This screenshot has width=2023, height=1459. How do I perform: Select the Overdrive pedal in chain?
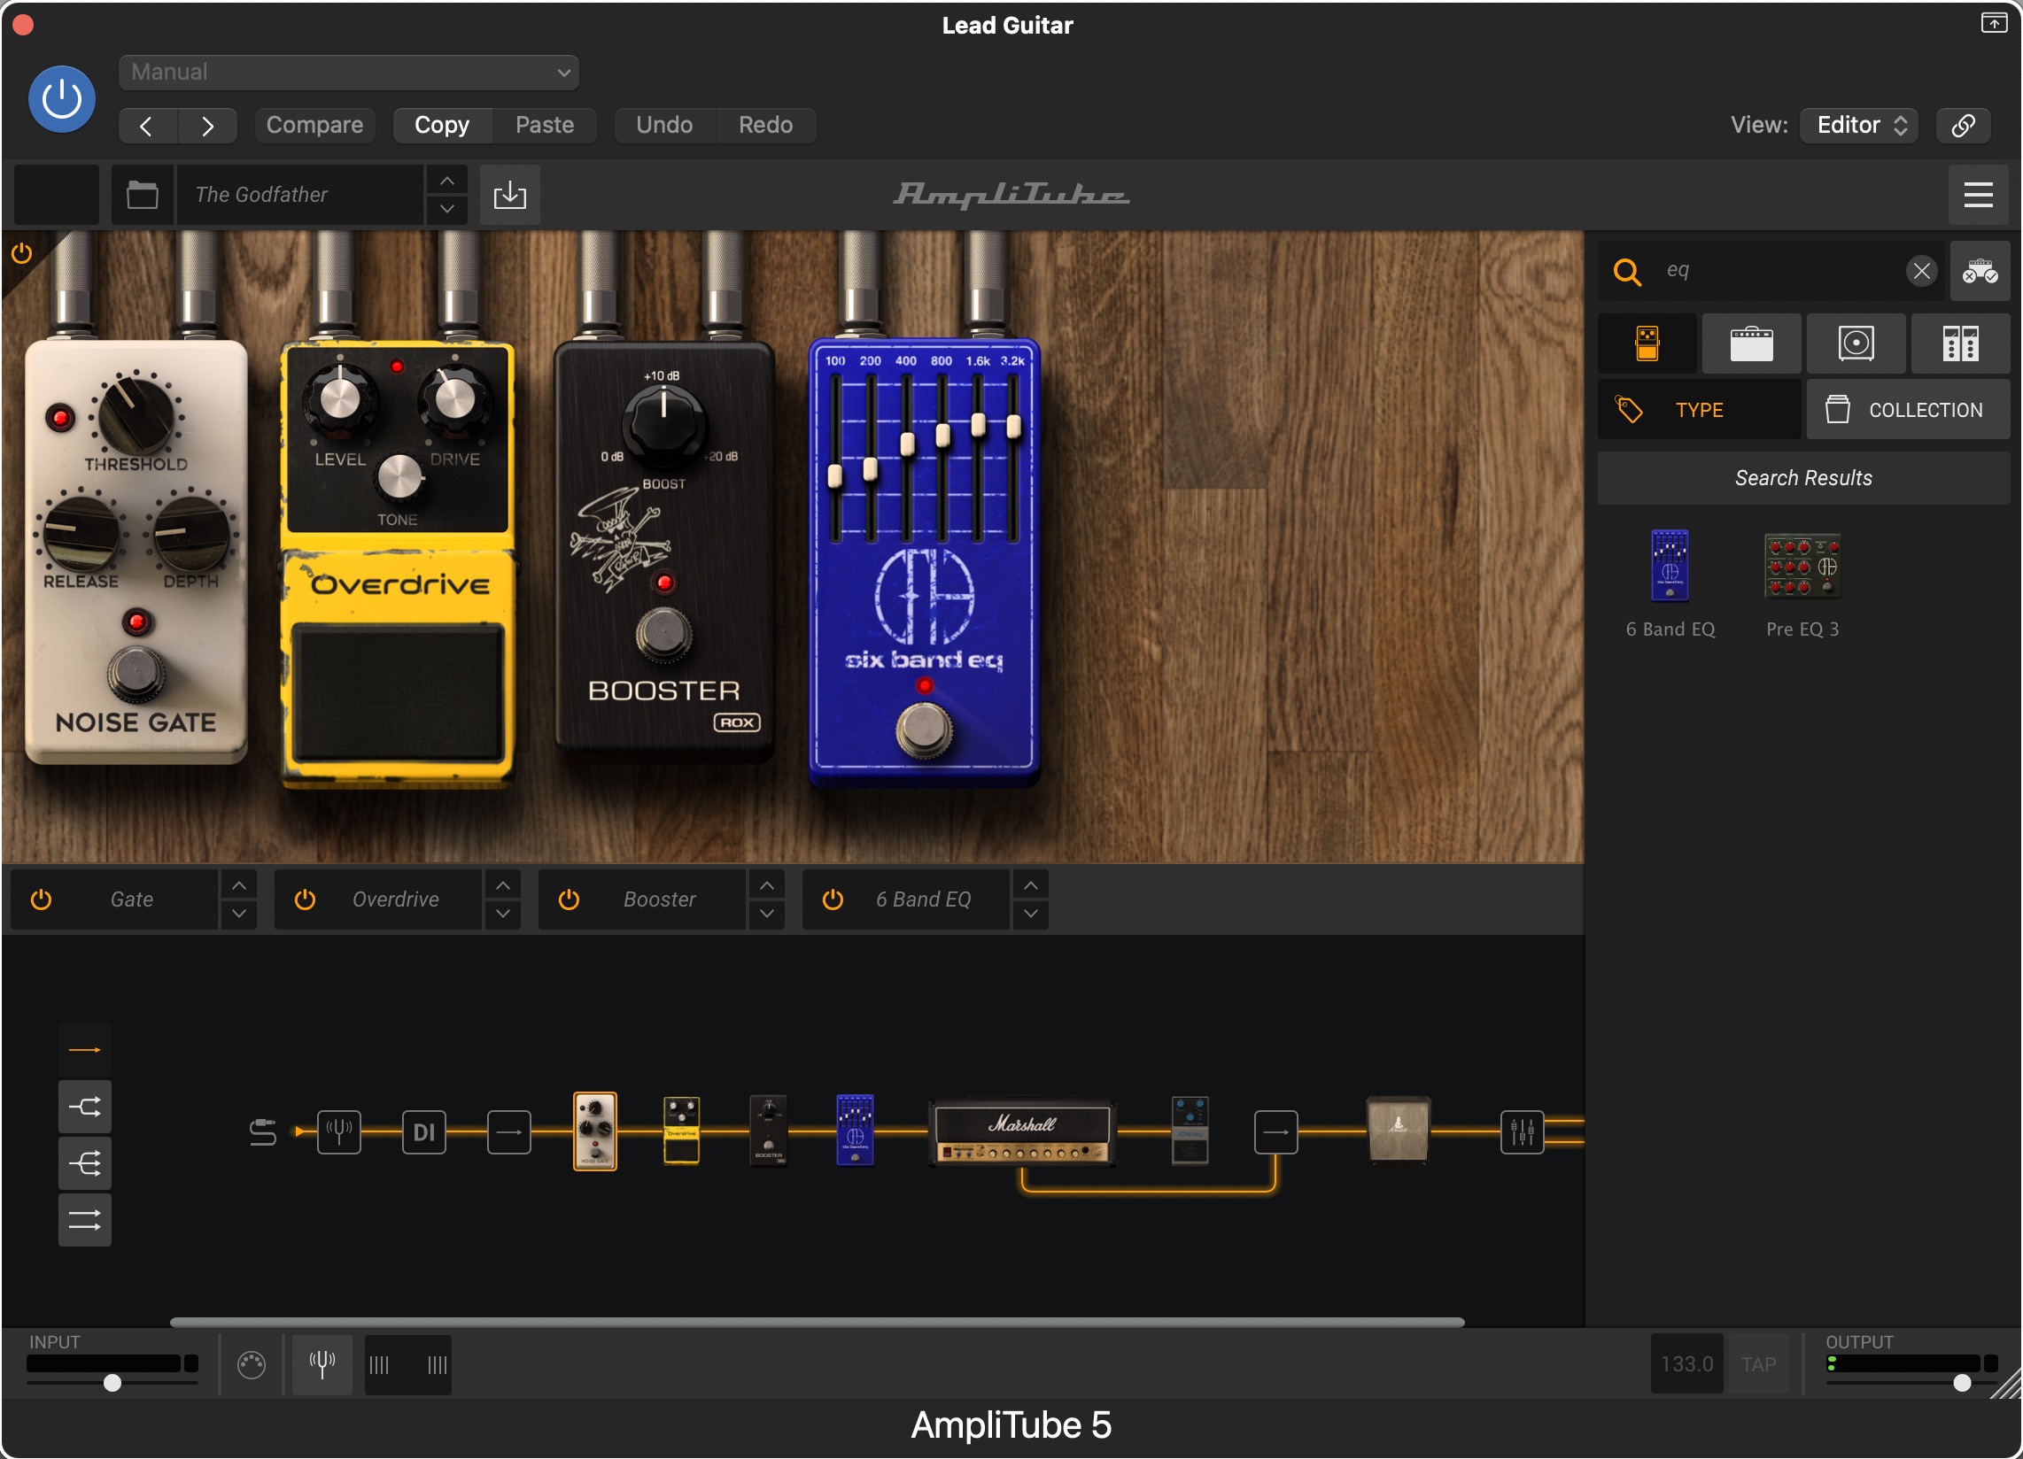point(681,1132)
